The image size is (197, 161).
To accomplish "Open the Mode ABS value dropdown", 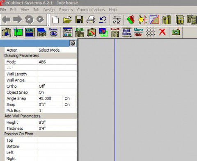I will [x=57, y=62].
